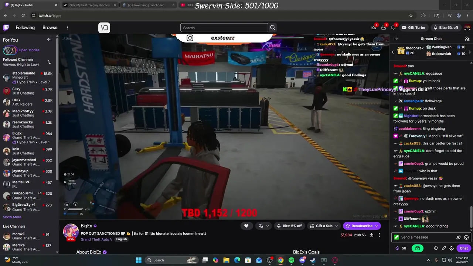
Task: Open the Chrome extensions puzzle icon
Action: point(423,16)
